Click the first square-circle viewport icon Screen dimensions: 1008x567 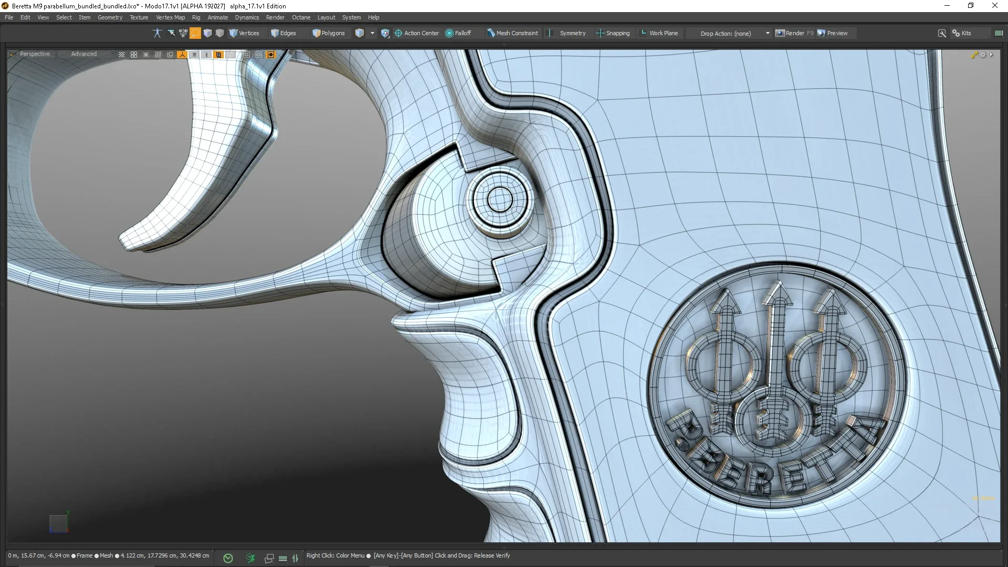pyautogui.click(x=247, y=55)
